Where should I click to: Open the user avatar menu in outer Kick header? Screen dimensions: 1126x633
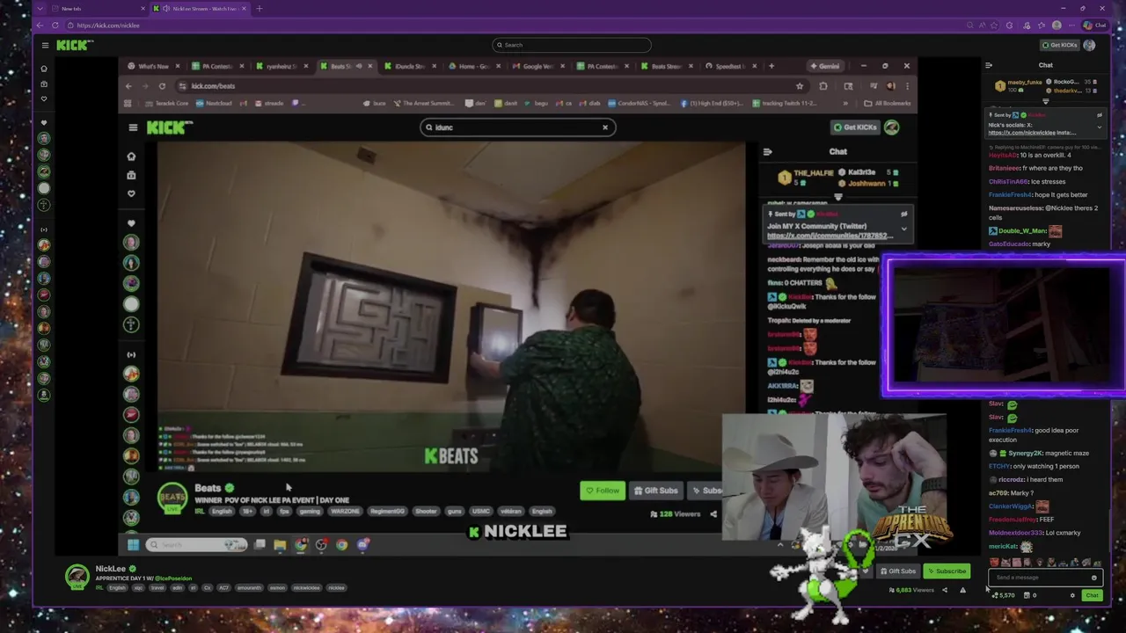[1089, 45]
